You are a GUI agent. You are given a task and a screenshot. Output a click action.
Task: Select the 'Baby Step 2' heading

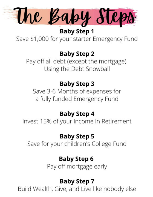[77, 54]
